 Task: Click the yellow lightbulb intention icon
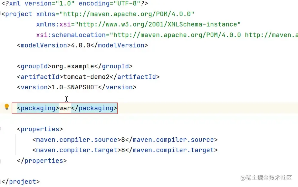(x=7, y=107)
